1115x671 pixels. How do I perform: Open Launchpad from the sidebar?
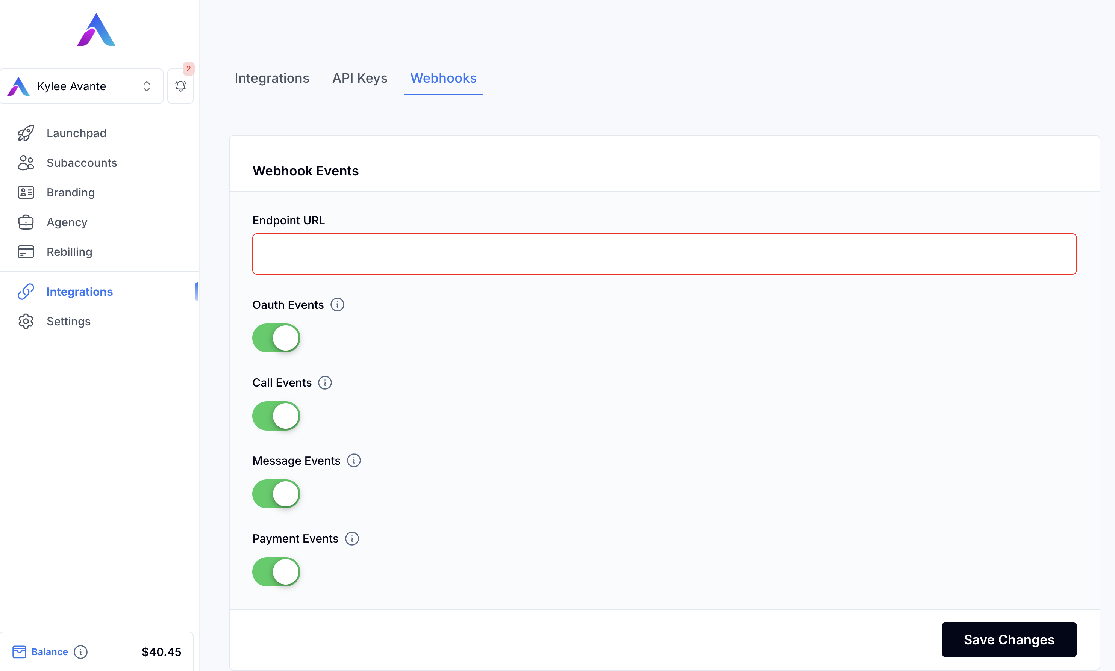(x=76, y=133)
